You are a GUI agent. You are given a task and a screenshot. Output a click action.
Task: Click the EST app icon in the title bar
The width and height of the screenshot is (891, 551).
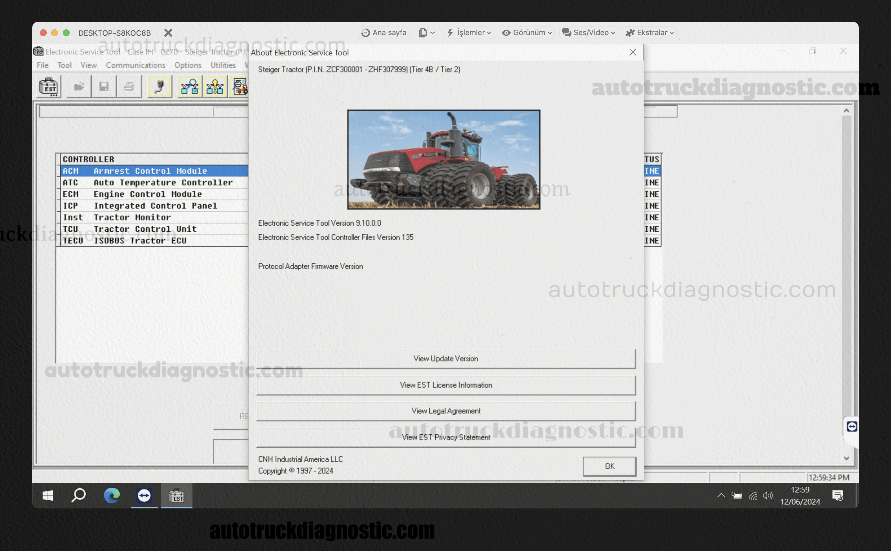[38, 51]
